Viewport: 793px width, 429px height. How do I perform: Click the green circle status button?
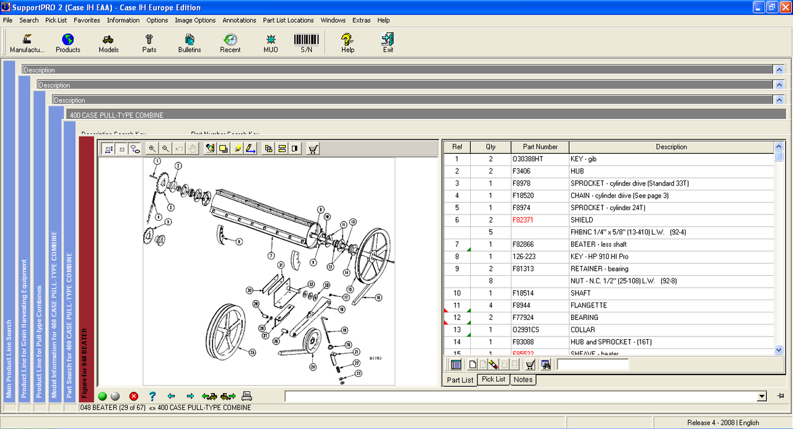(102, 396)
